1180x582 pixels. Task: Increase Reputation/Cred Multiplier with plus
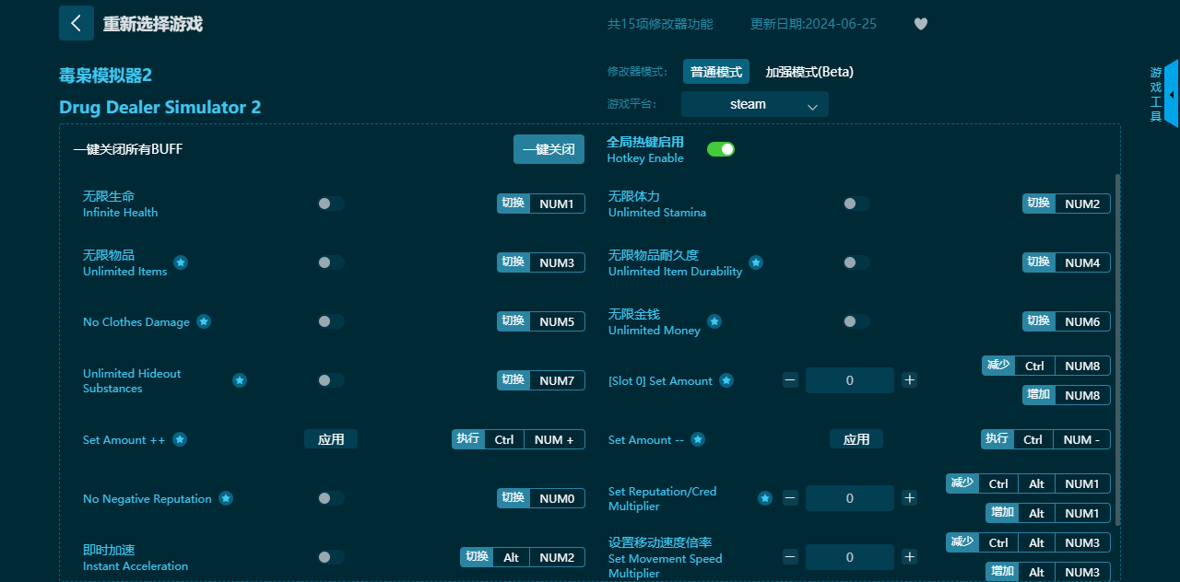point(909,498)
